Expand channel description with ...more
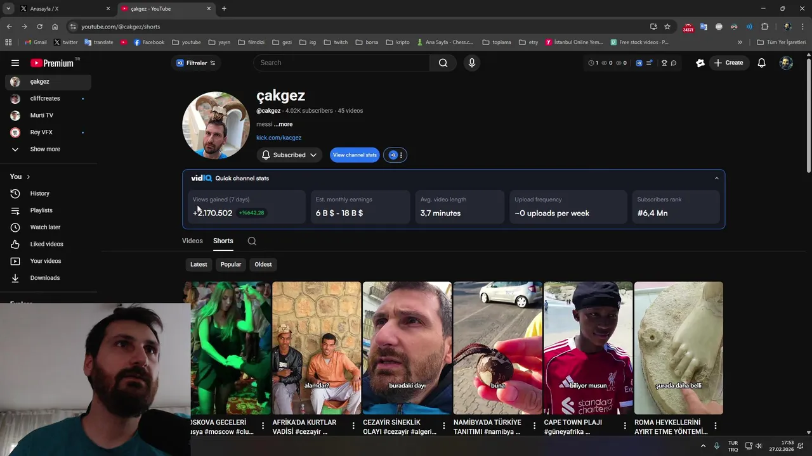The height and width of the screenshot is (456, 812). pyautogui.click(x=284, y=124)
